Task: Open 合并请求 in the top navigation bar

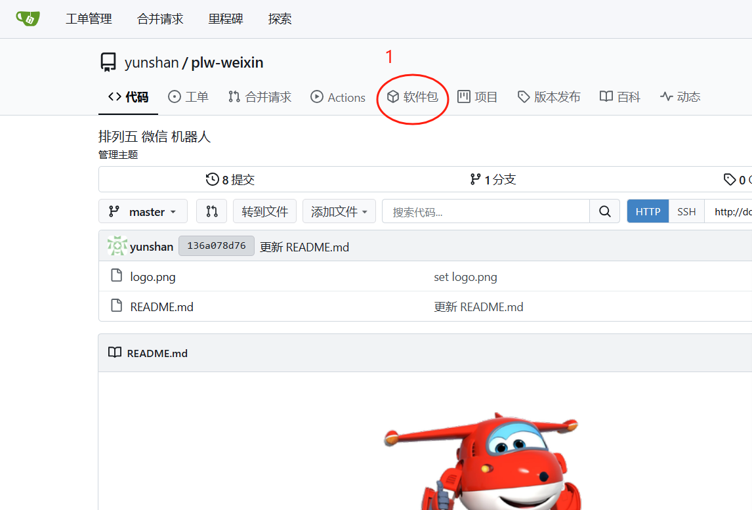Action: coord(160,19)
